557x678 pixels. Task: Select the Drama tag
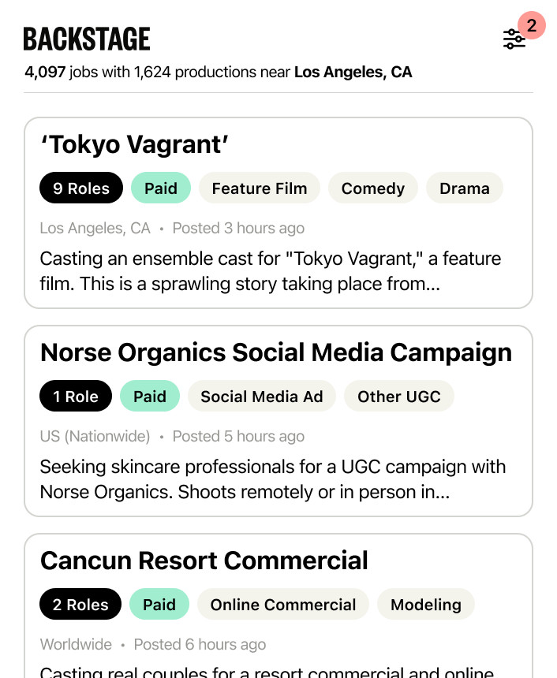tap(465, 188)
